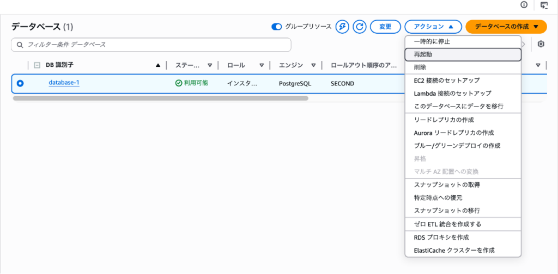
Task: Click the horizontal scrollbar under the table
Action: pyautogui.click(x=161, y=98)
